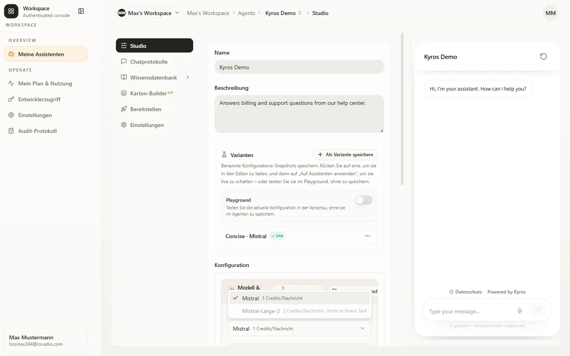The image size is (570, 356).
Task: Reset the Kyros Demo chat preview
Action: 543,57
